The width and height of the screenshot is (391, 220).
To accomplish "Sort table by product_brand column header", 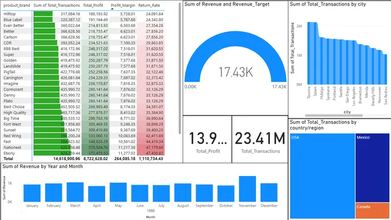I will [x=16, y=5].
